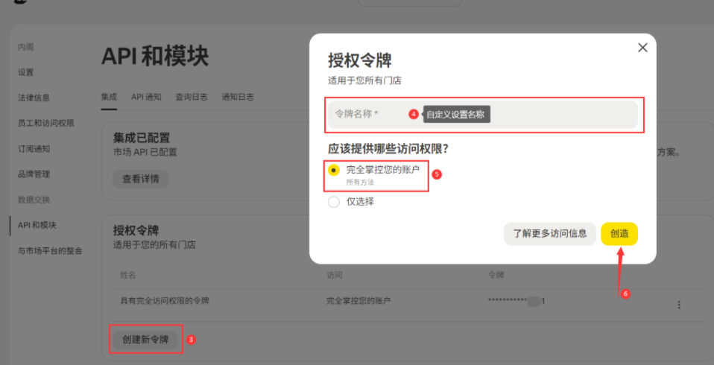Select 完全掌控您的账户 radio option
This screenshot has width=714, height=365.
tap(334, 171)
